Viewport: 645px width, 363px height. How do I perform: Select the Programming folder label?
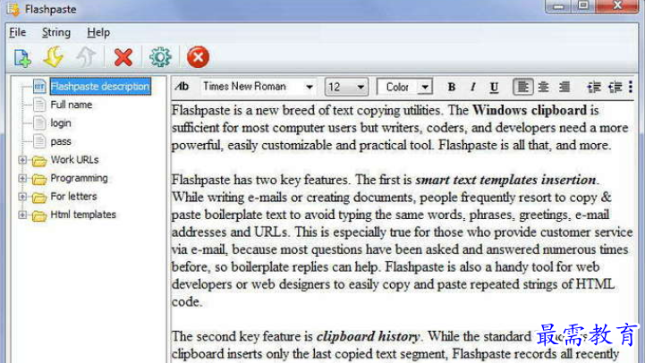tap(79, 178)
